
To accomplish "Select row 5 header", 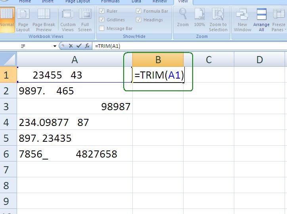I will [x=8, y=138].
